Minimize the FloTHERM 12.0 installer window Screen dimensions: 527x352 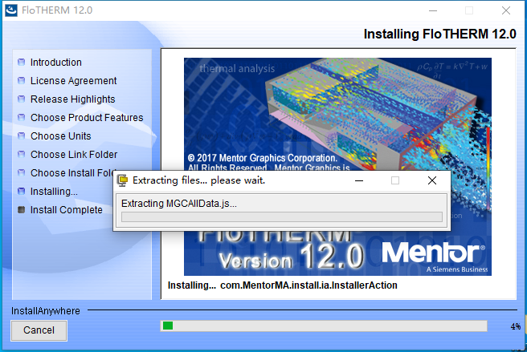[433, 10]
